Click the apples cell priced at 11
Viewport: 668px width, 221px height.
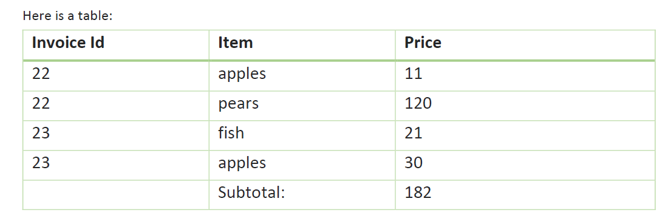(x=302, y=76)
